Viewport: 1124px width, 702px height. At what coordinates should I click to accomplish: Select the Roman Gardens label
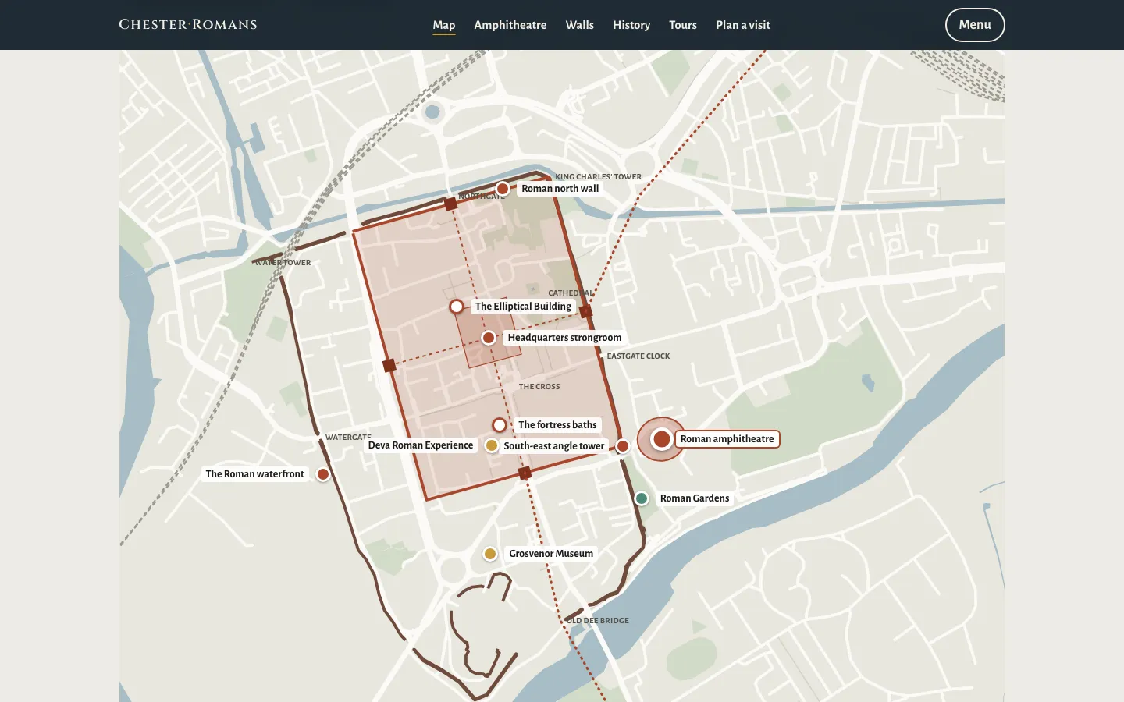coord(695,498)
